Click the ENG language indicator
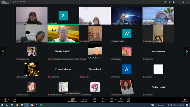 point(177,105)
